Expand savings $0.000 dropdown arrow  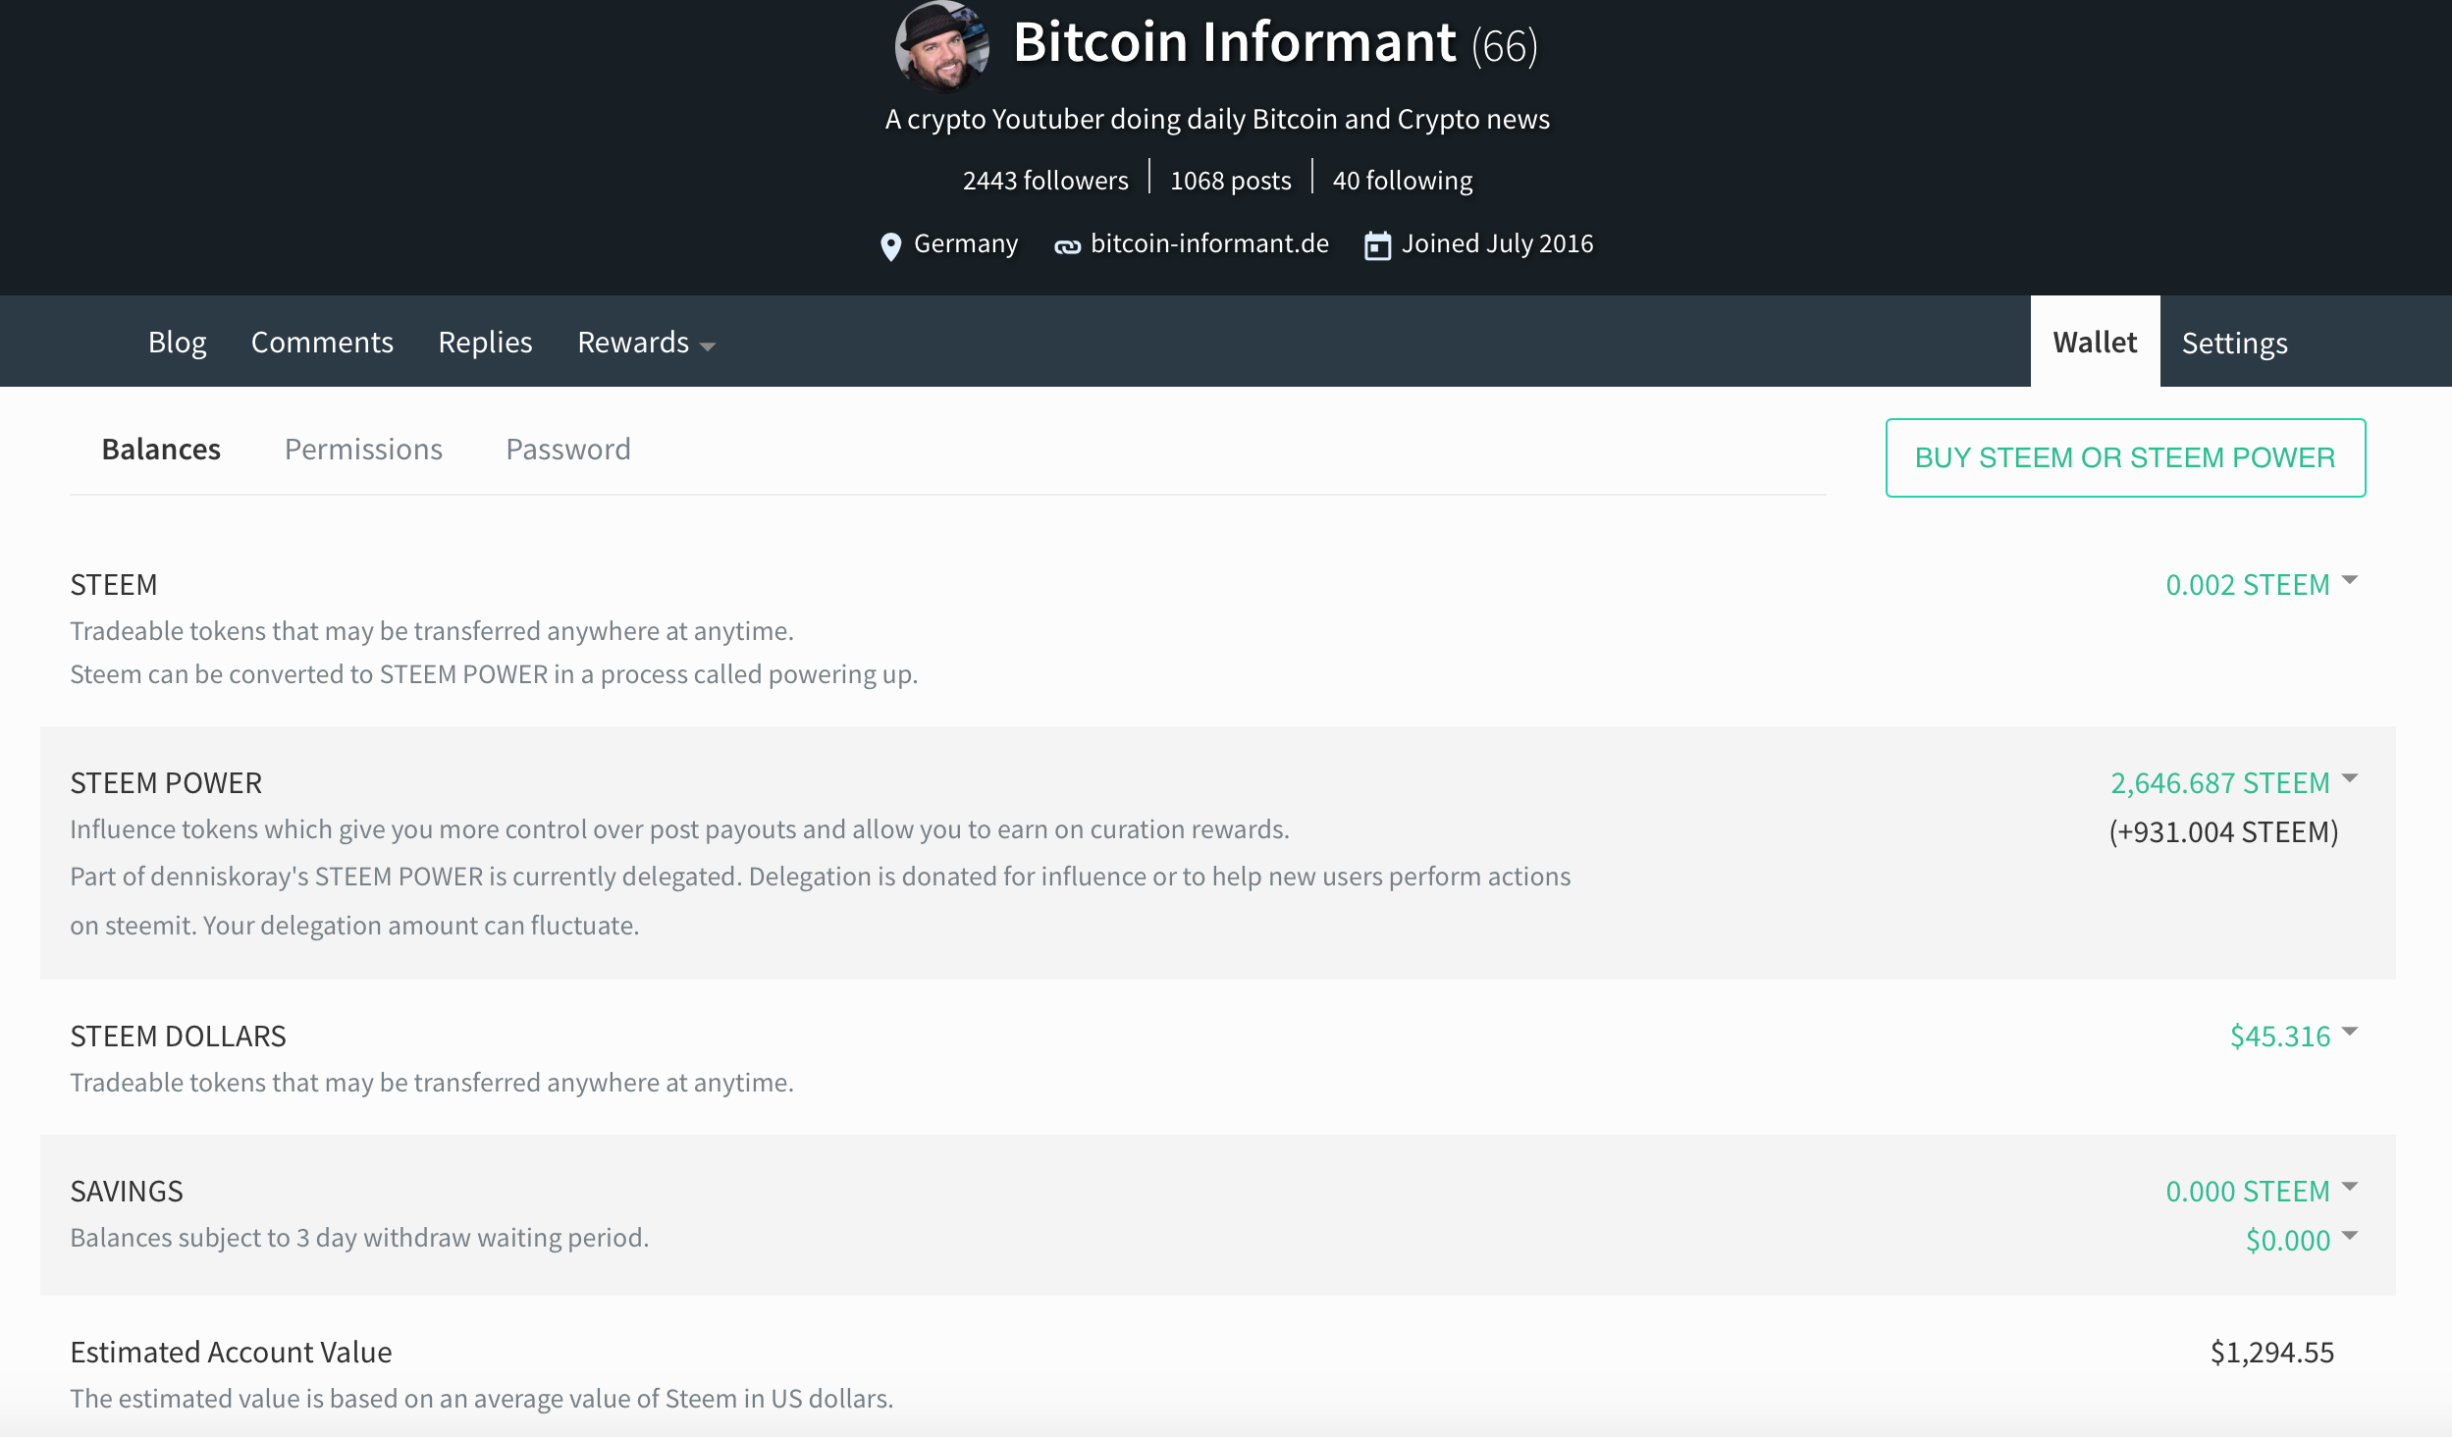(2349, 1237)
